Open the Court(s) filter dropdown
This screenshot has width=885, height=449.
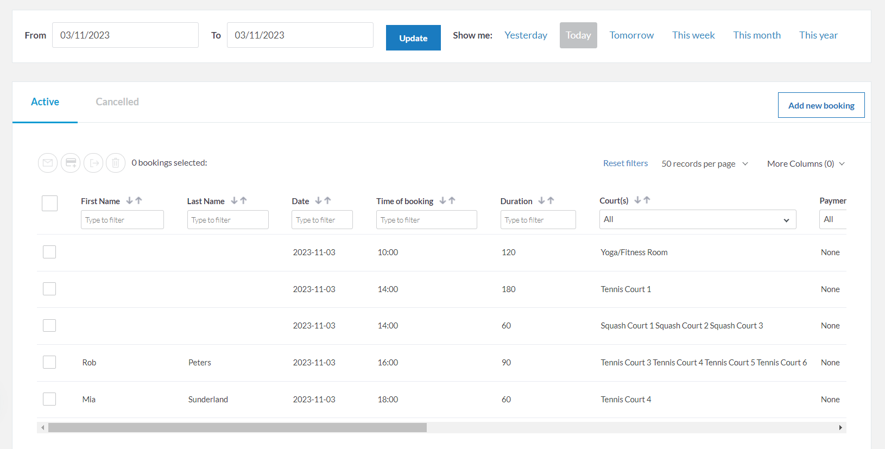[x=697, y=219]
